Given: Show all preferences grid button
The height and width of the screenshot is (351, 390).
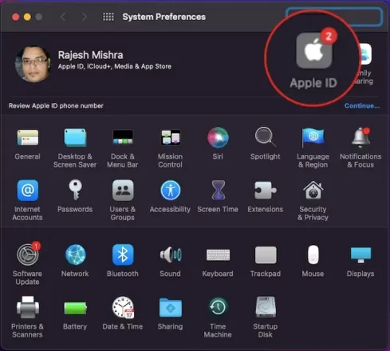Looking at the screenshot, I should click(108, 17).
